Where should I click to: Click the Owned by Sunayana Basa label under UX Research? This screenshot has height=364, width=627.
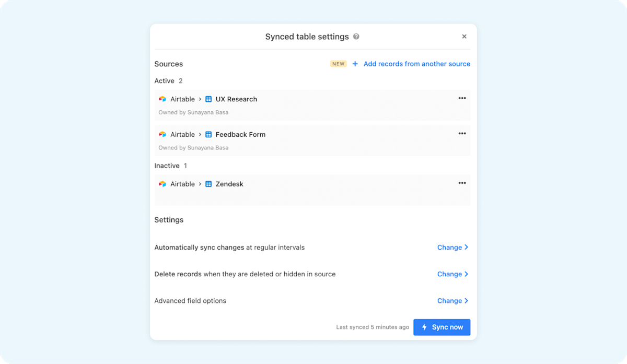point(193,112)
